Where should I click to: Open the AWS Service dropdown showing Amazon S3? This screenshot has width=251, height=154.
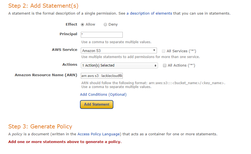coord(119,51)
